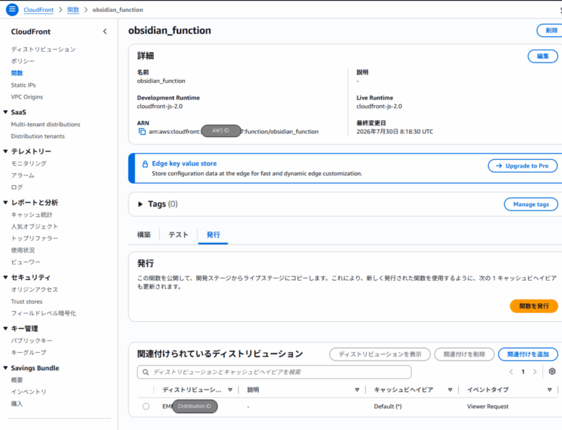Image resolution: width=562 pixels, height=430 pixels.
Task: Open モニタリング in the sidebar
Action: tap(29, 163)
